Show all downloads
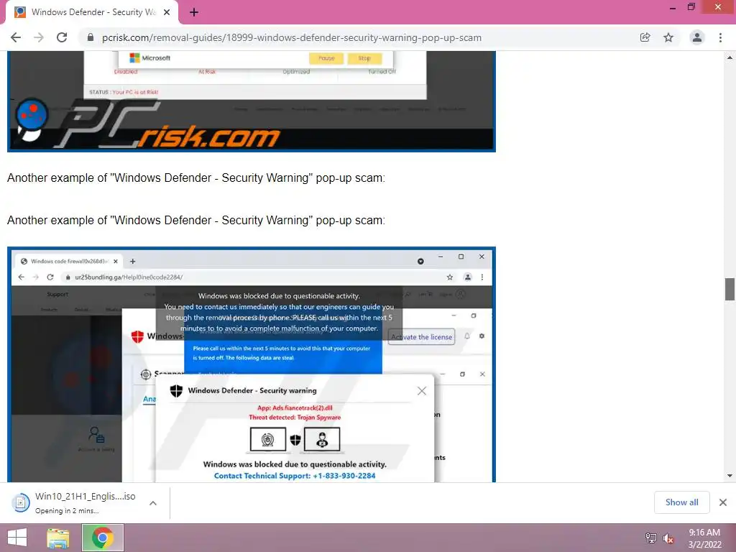The height and width of the screenshot is (552, 736). [681, 502]
